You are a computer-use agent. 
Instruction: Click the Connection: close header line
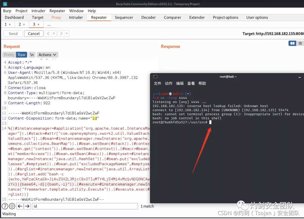(27, 88)
